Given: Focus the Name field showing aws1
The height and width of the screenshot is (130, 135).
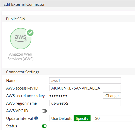Looking at the screenshot, I should point(85,80).
